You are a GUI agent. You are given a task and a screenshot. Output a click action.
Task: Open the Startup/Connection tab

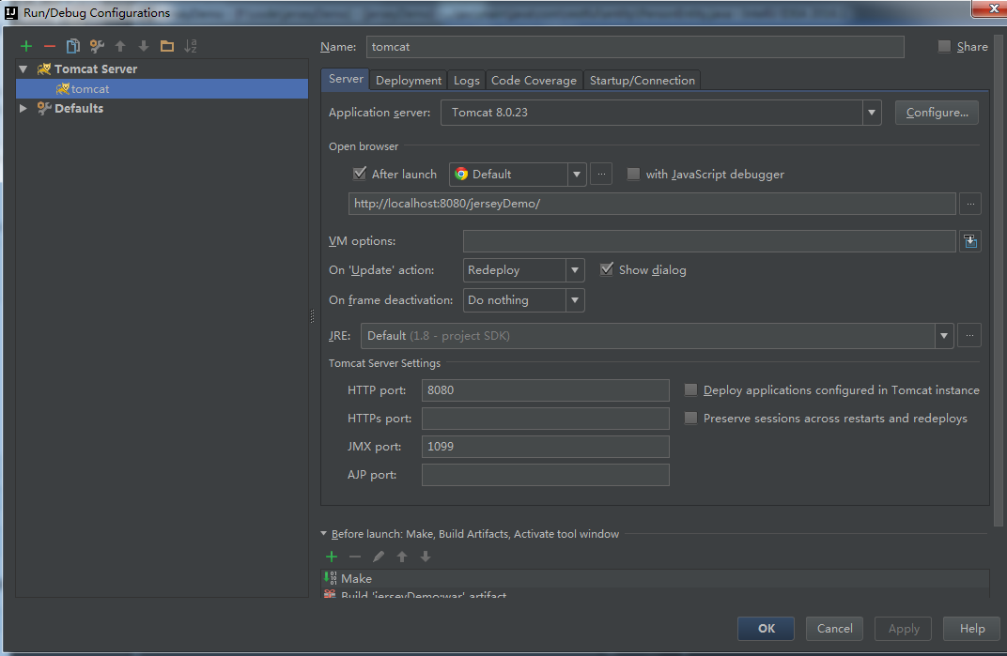pyautogui.click(x=643, y=80)
